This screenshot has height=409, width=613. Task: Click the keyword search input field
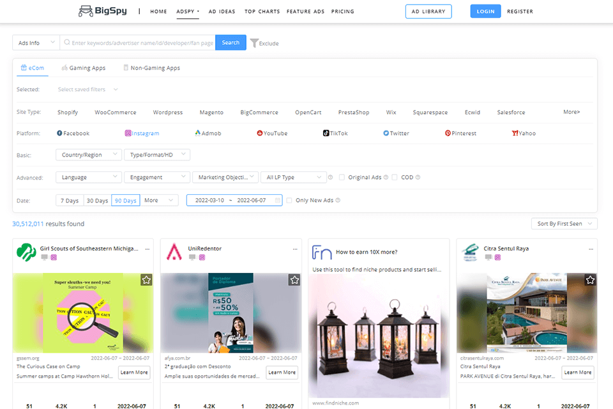(x=138, y=43)
